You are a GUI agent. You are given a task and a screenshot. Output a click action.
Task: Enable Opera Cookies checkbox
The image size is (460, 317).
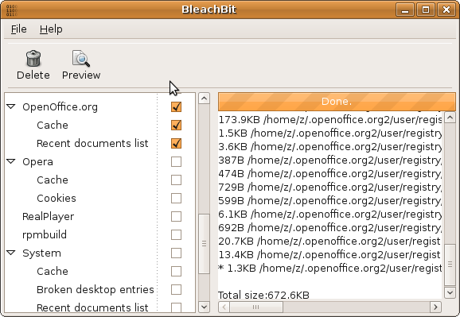pos(176,199)
